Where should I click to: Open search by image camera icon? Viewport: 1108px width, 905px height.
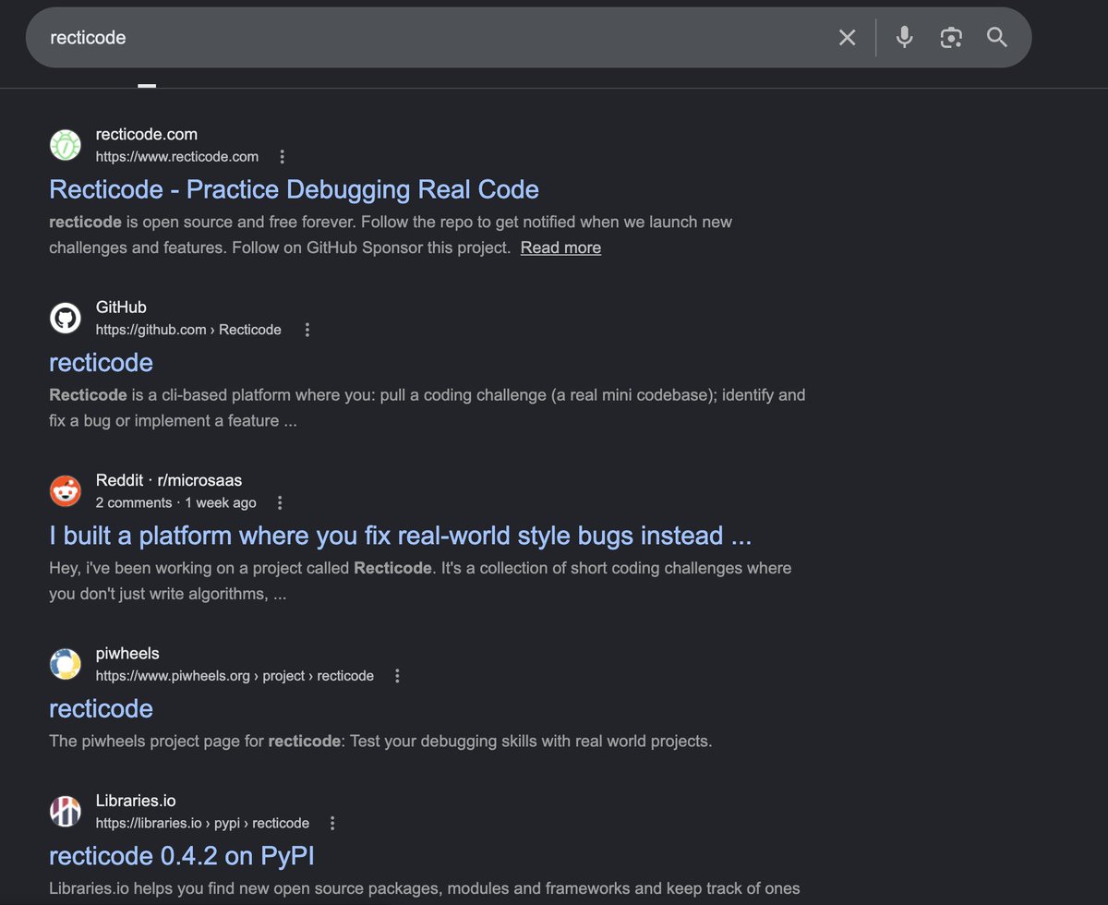(951, 37)
